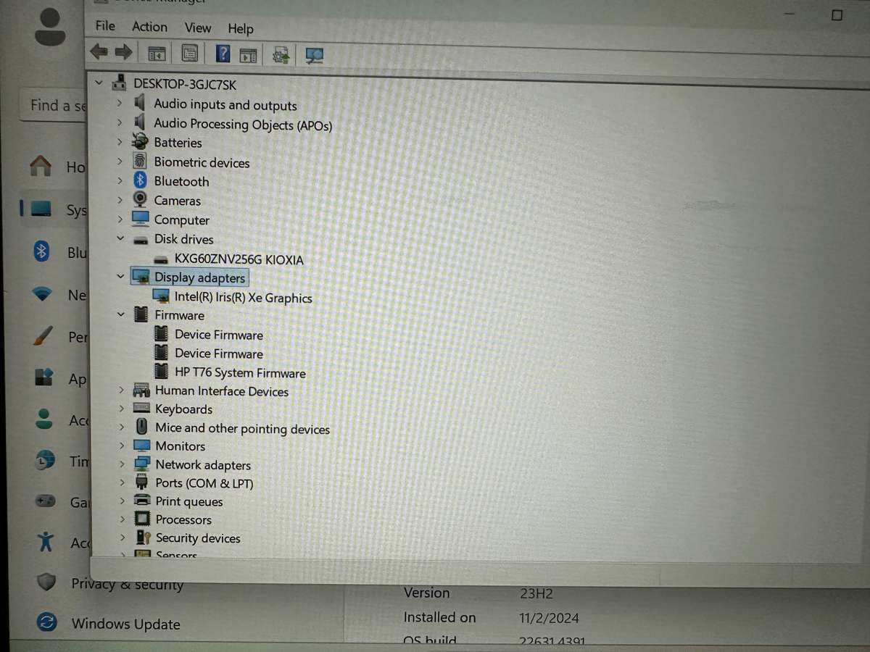Open the Action menu

[149, 28]
